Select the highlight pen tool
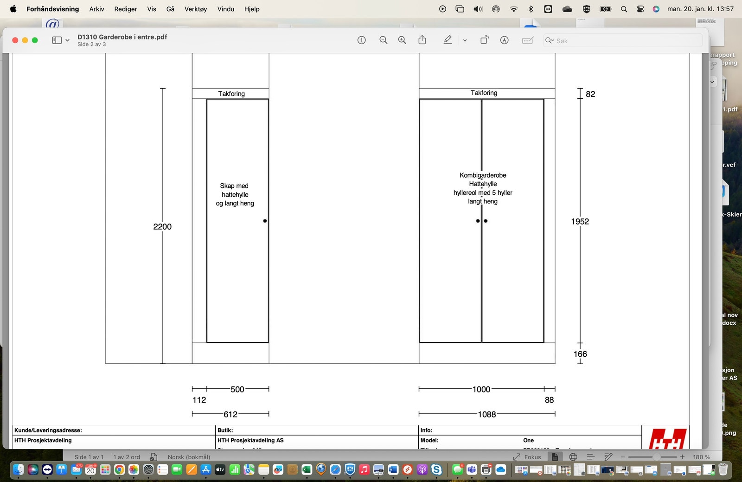The image size is (742, 482). (448, 40)
